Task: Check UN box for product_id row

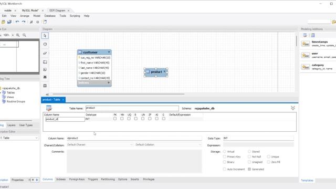Action: [143, 119]
